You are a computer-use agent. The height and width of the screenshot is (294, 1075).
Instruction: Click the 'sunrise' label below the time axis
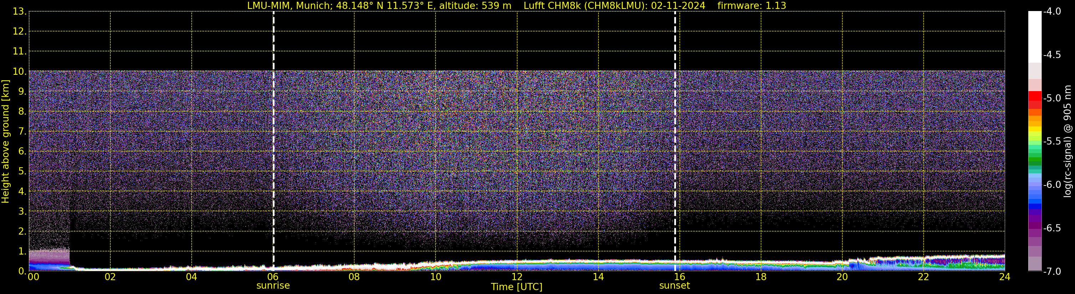tap(273, 286)
